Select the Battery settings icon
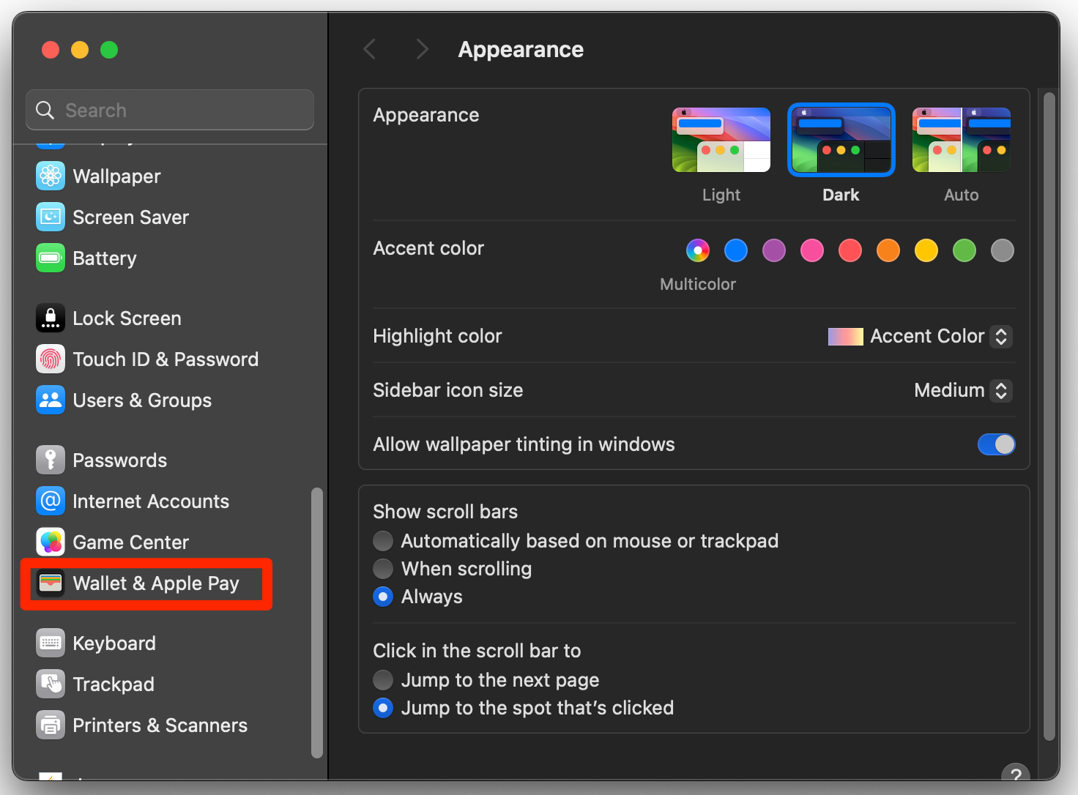This screenshot has height=795, width=1078. tap(51, 258)
